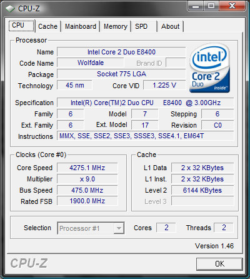Maximize the CPU-Z window

pyautogui.click(x=211, y=6)
